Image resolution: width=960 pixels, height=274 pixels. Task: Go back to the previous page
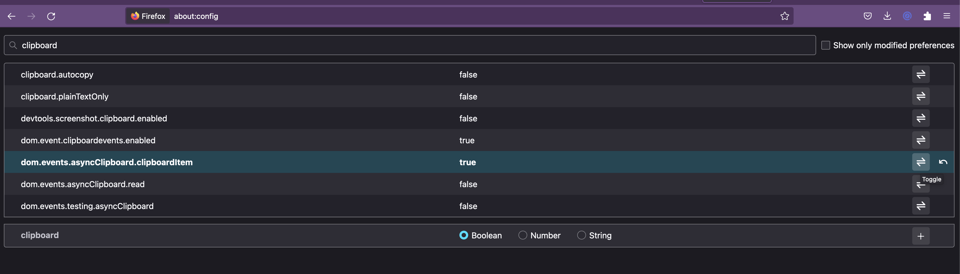12,16
